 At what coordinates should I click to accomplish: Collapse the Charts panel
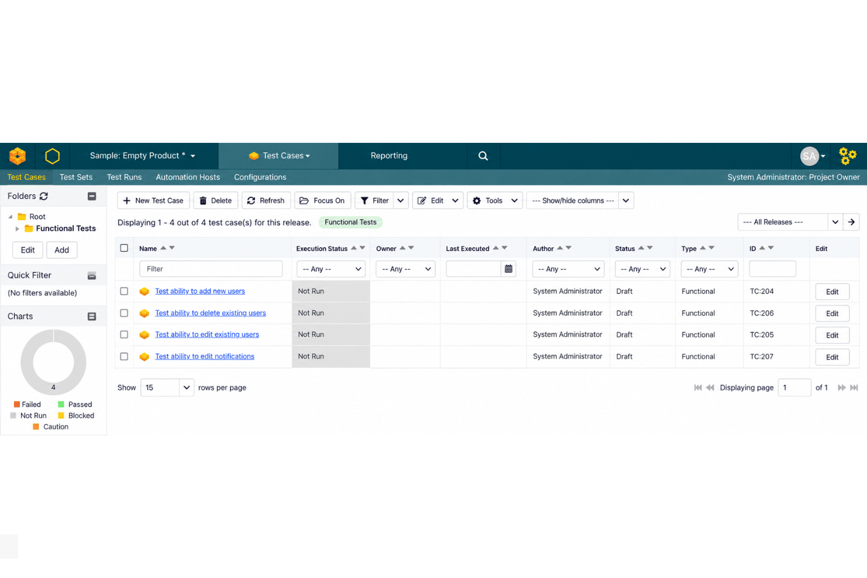(x=92, y=316)
